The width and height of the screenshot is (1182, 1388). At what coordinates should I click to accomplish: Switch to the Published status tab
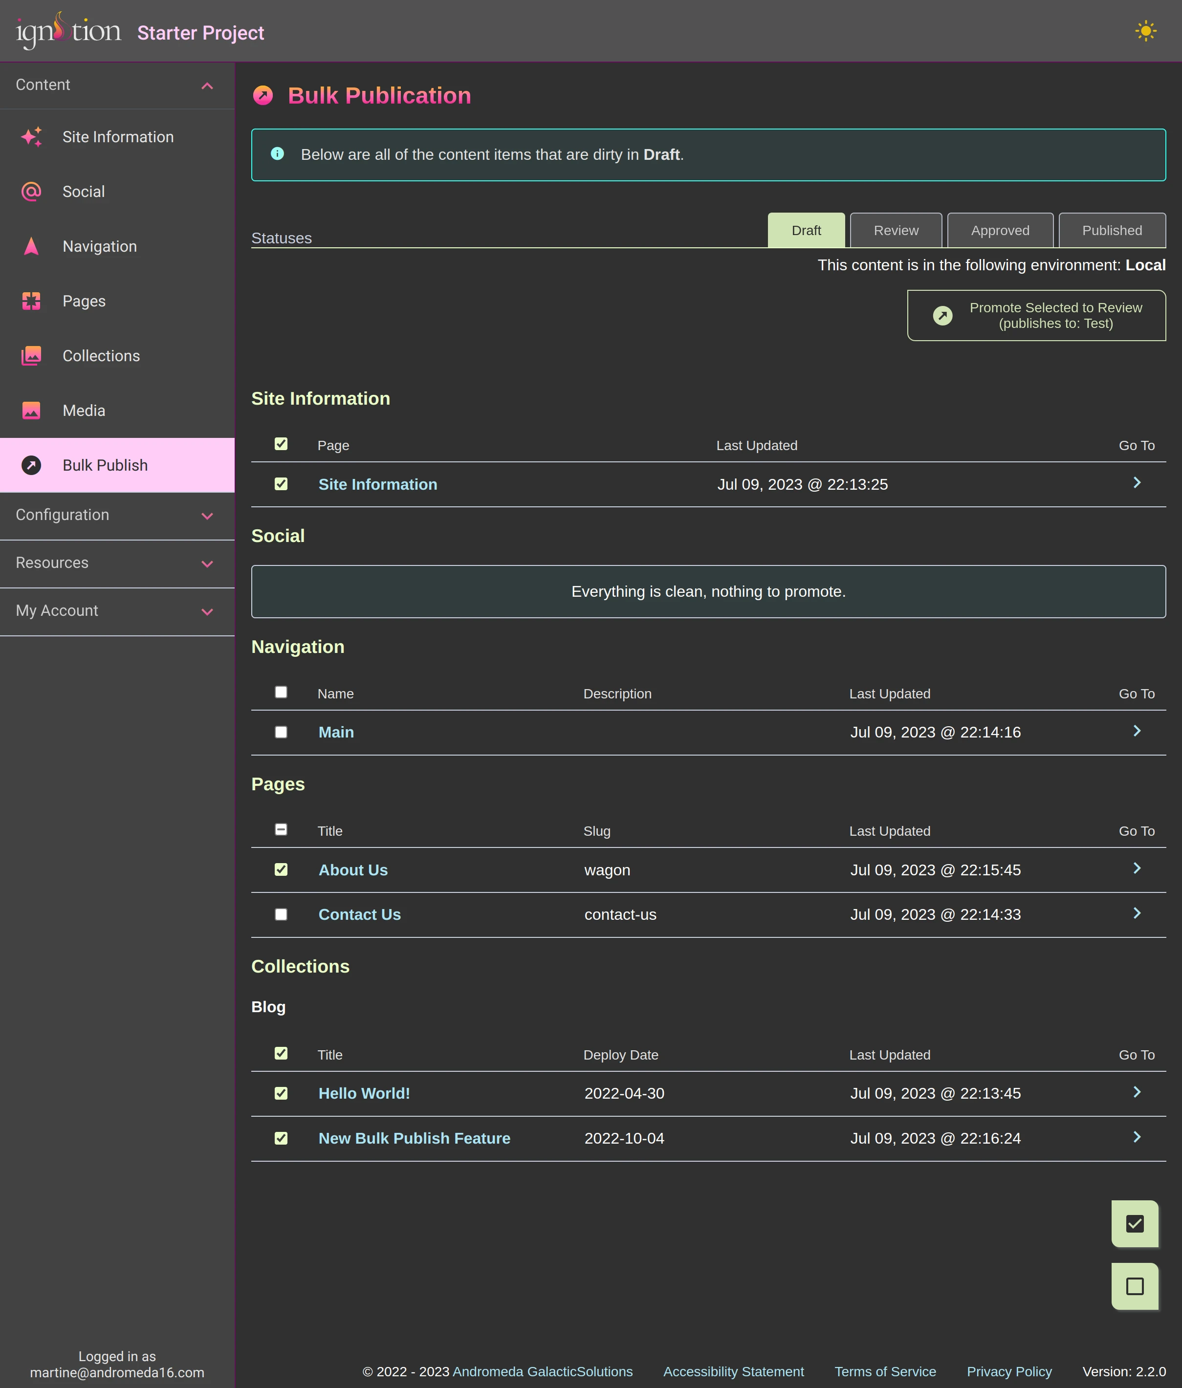click(x=1112, y=231)
